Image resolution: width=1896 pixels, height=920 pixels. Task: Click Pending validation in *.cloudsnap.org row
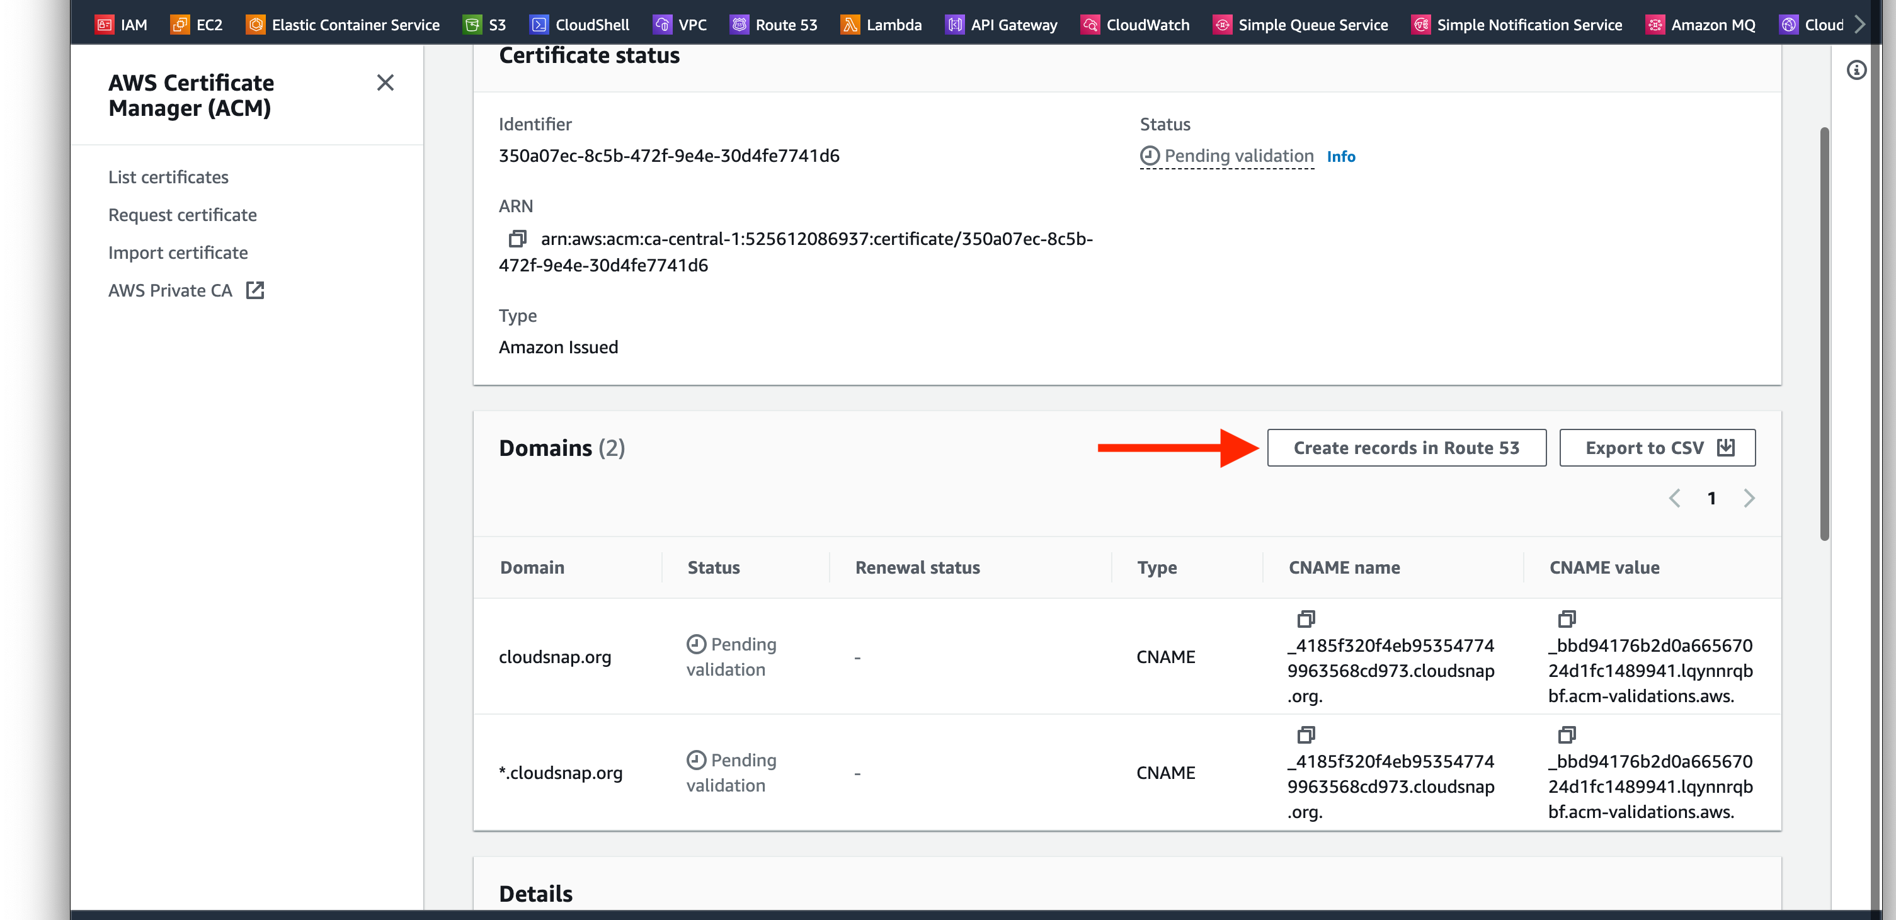pos(731,772)
